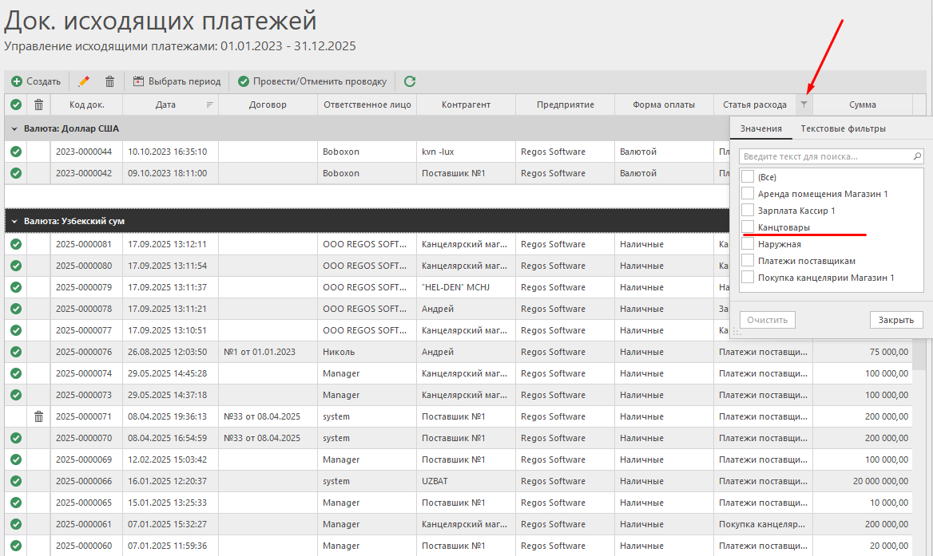Screen dimensions: 933x556
Task: Click the pencil edit icon in toolbar
Action: point(84,81)
